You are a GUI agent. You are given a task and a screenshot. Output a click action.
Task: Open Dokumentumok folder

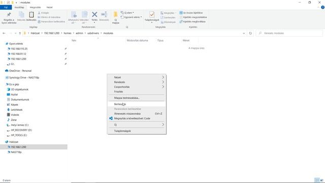(20, 100)
